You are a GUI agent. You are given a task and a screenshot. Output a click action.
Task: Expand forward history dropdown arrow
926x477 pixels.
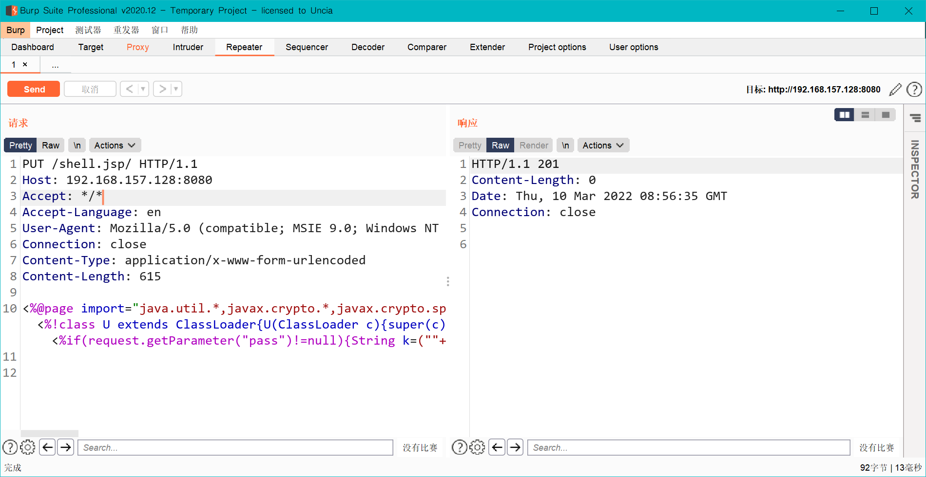[176, 89]
